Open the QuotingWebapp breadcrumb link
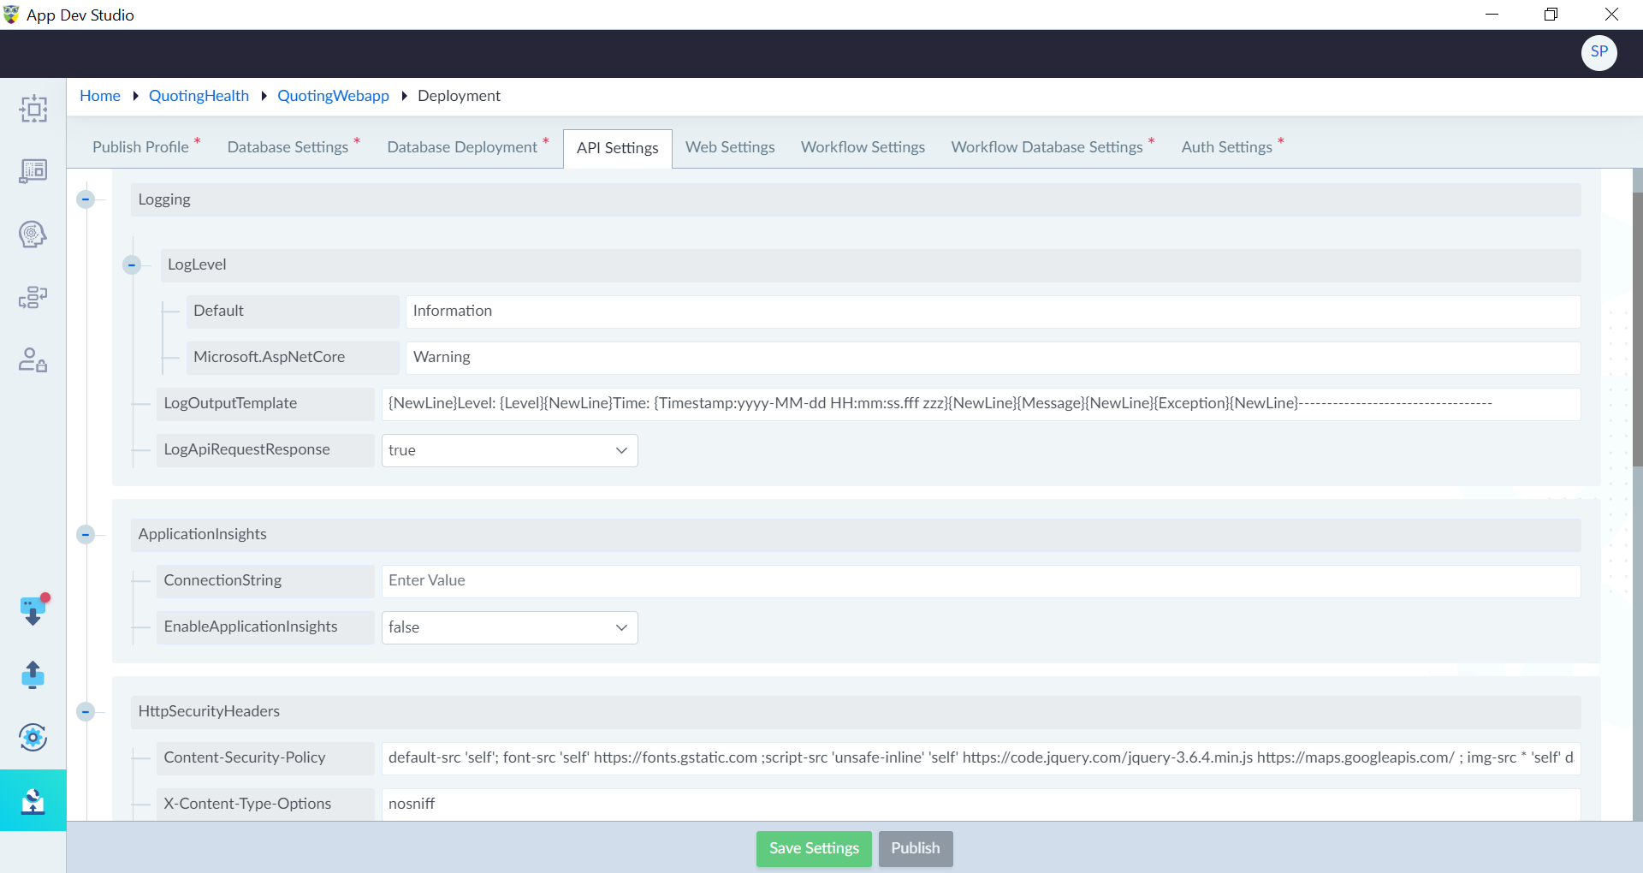1643x873 pixels. (333, 96)
